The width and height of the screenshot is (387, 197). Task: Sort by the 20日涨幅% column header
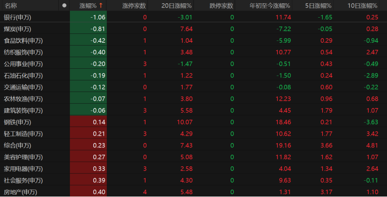point(173,6)
